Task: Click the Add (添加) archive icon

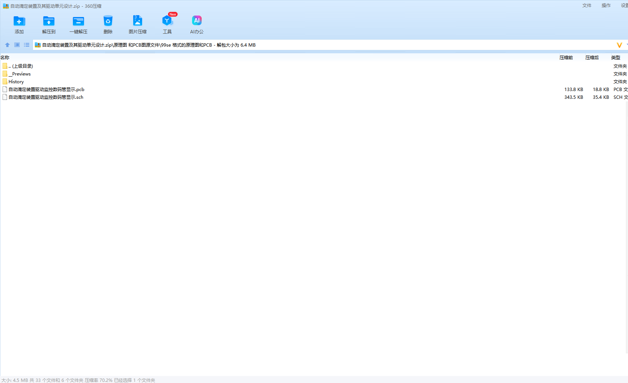Action: click(19, 21)
